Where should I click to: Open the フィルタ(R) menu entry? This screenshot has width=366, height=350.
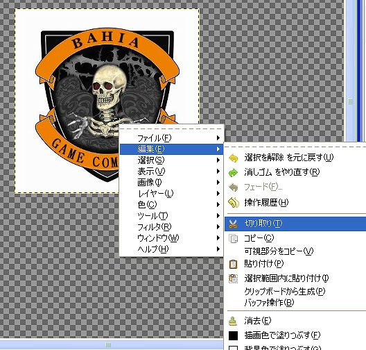[x=171, y=227]
